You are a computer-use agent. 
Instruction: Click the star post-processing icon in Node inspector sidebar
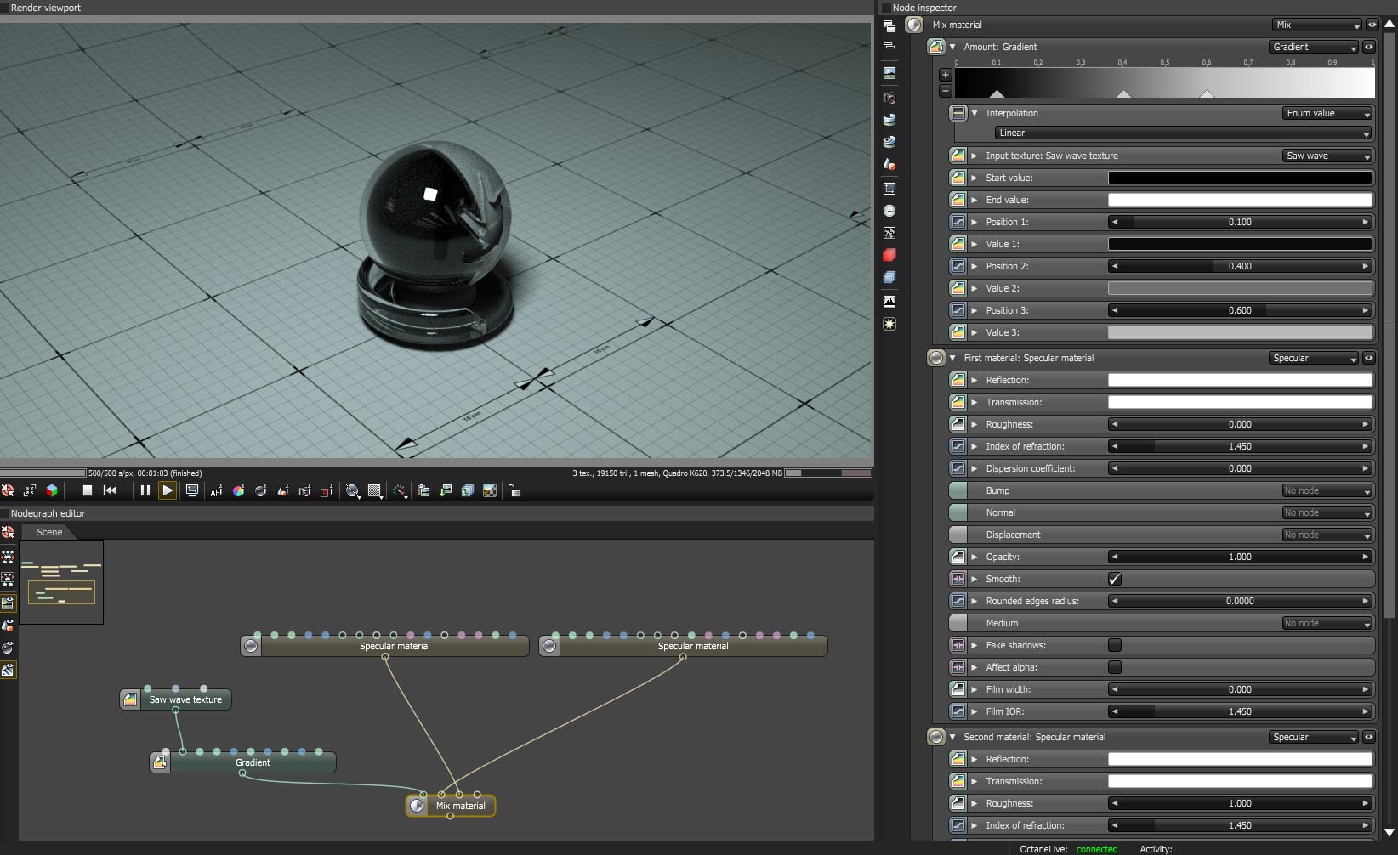coord(889,324)
